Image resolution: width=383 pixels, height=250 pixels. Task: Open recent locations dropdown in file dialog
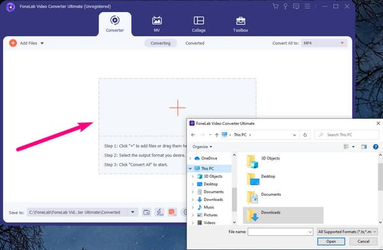210,135
